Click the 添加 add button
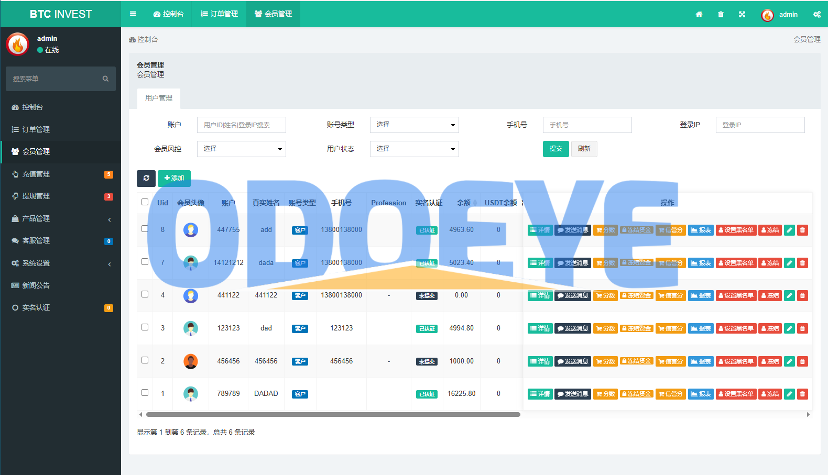This screenshot has height=475, width=828. (x=174, y=178)
